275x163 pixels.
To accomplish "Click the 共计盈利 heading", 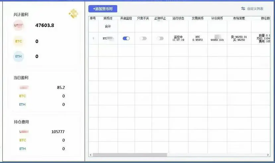I will pos(21,15).
